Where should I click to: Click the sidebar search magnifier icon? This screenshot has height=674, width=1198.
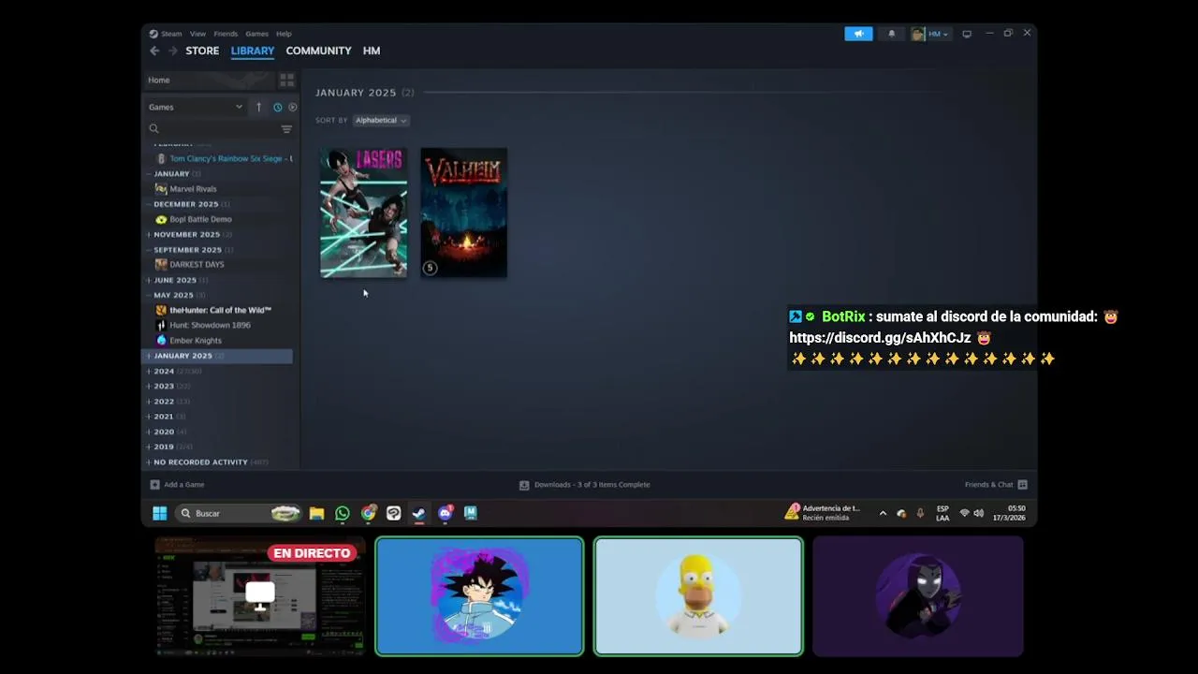click(x=154, y=129)
